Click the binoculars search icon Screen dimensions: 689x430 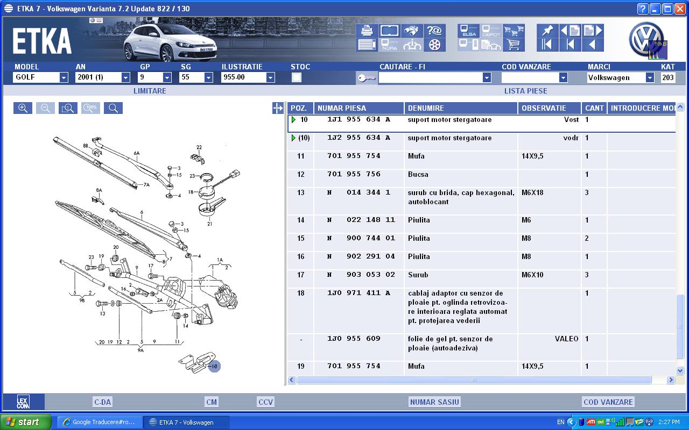click(x=412, y=31)
